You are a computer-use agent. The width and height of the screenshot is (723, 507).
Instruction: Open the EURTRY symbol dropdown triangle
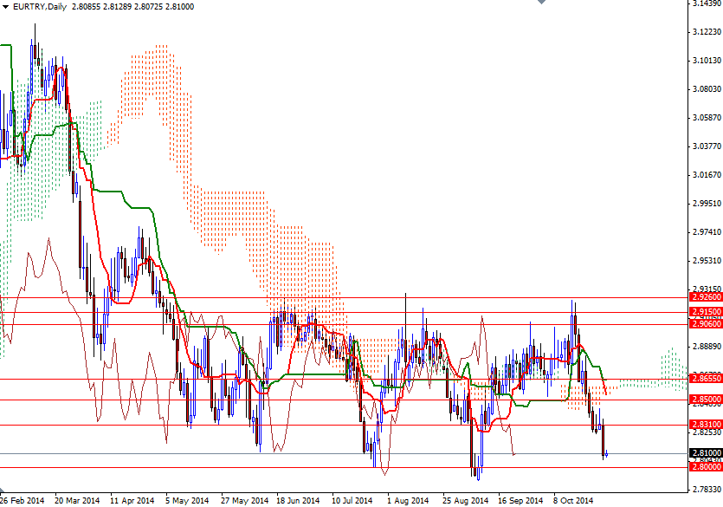point(7,6)
